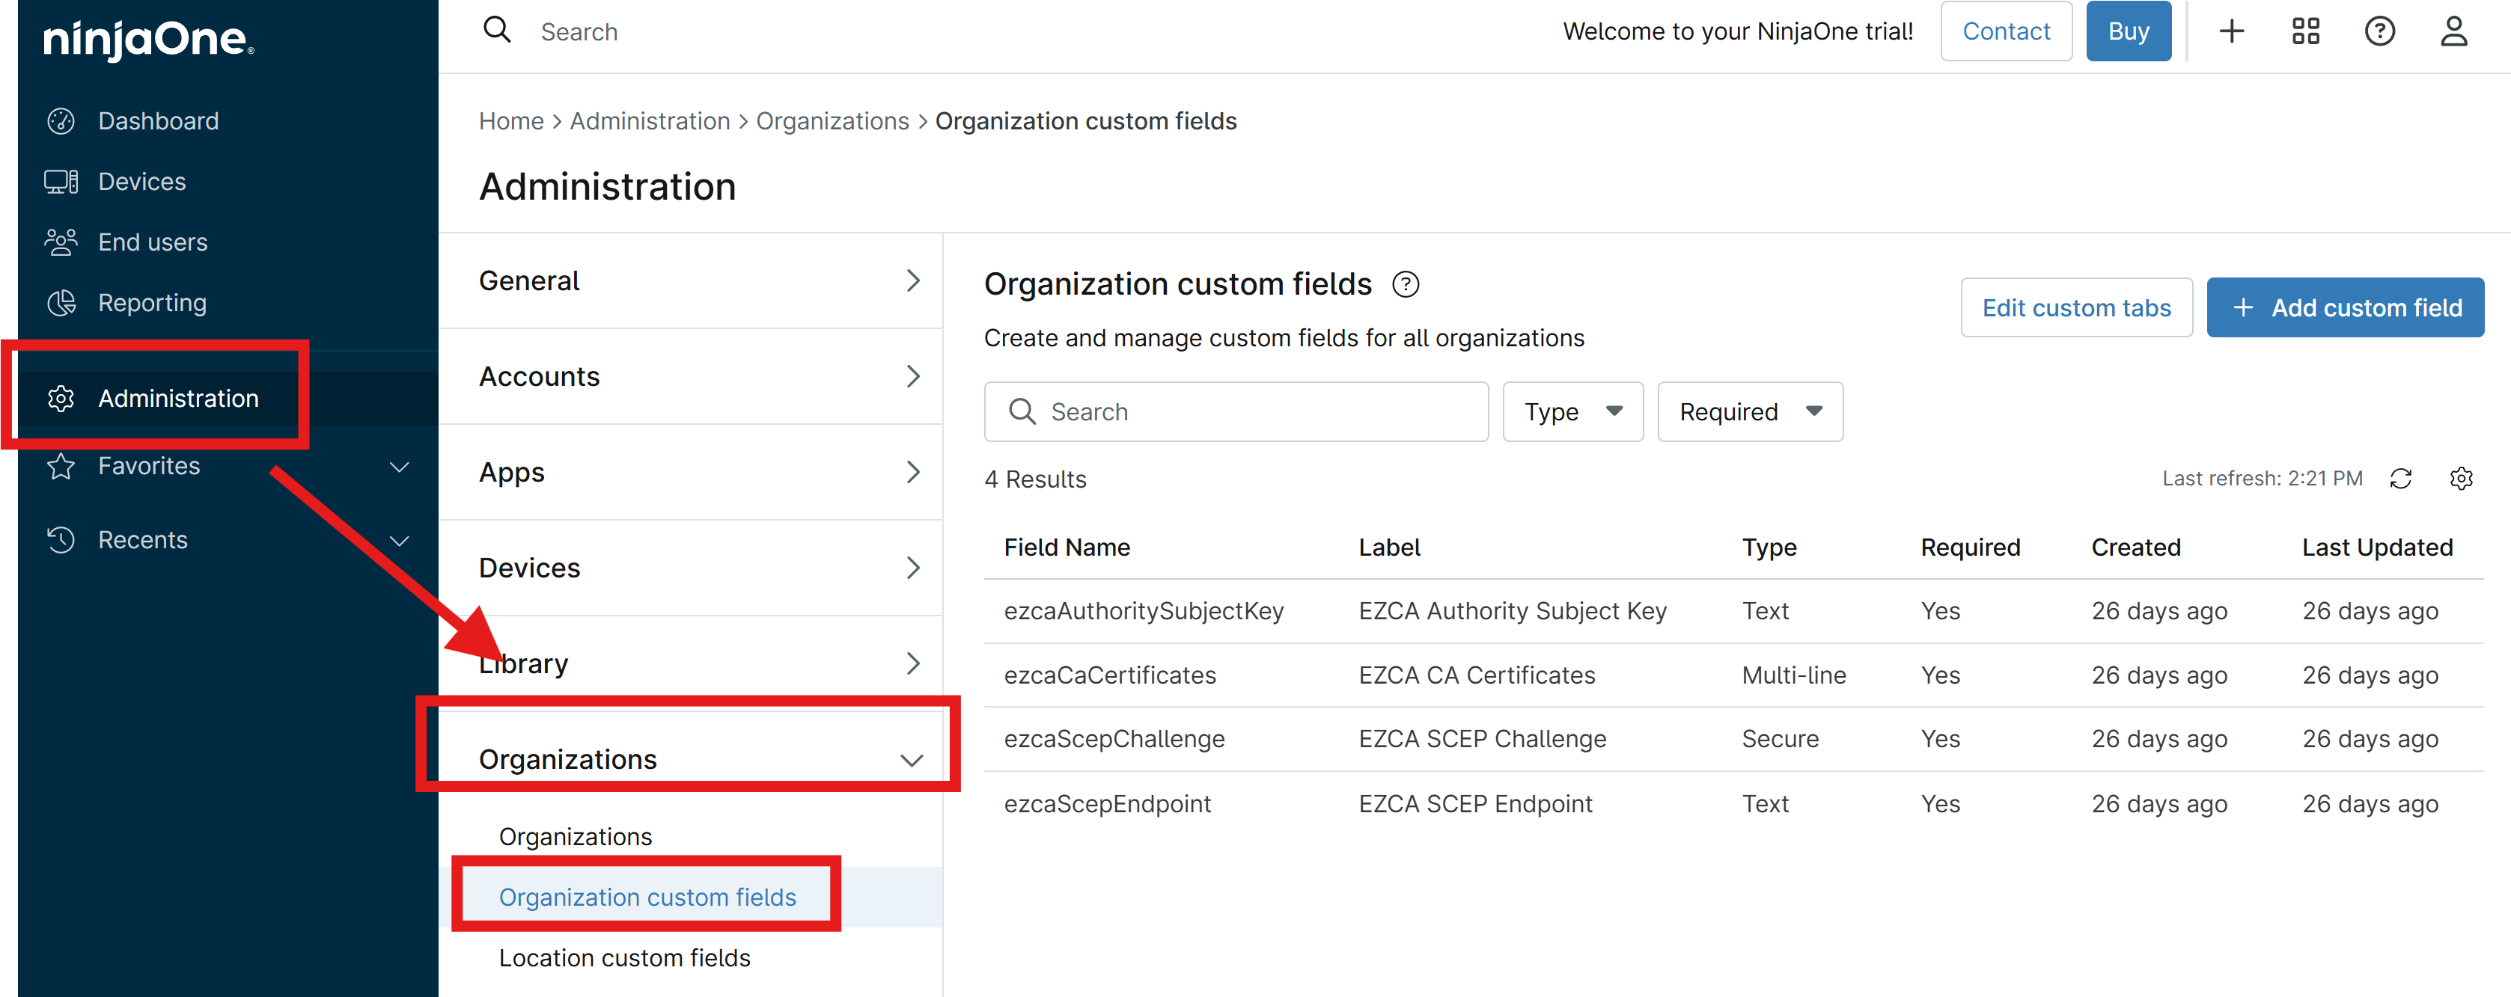The width and height of the screenshot is (2511, 997).
Task: Open Dashboard from the sidebar
Action: (158, 121)
